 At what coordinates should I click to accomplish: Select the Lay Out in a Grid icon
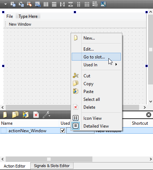pos(87,4)
